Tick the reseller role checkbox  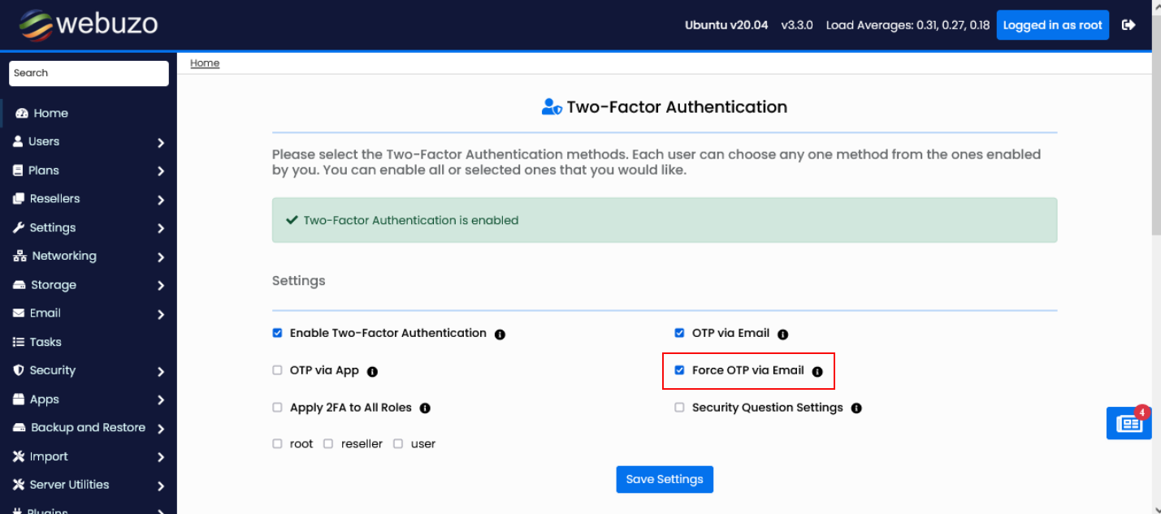[x=328, y=444]
